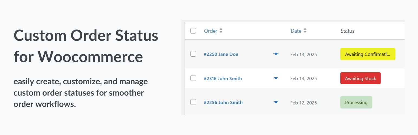418x135 pixels.
Task: Open order #2316 John Smith link
Action: tap(223, 79)
